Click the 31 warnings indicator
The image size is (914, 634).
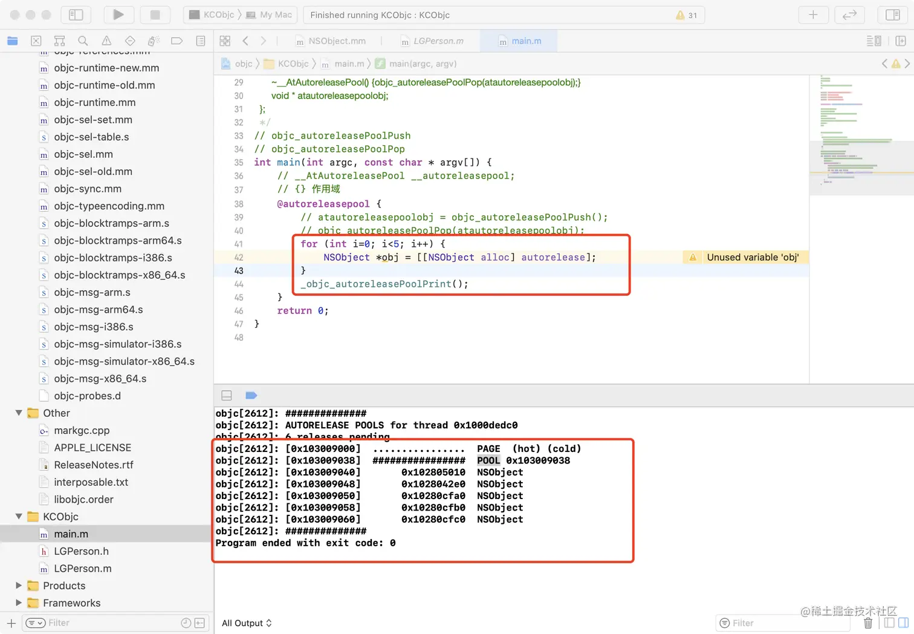click(687, 15)
